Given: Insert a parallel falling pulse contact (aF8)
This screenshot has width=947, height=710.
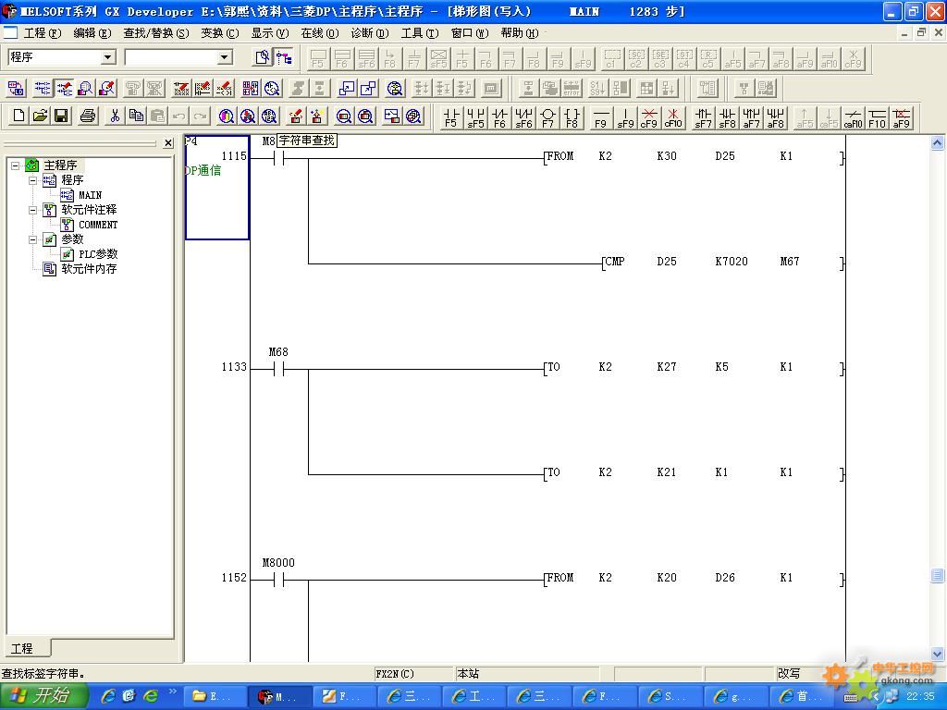Looking at the screenshot, I should point(776,117).
